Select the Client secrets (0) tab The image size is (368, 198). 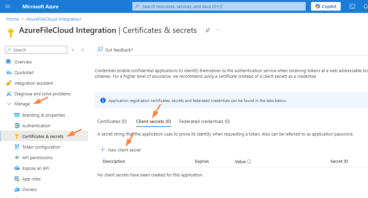[x=153, y=121]
